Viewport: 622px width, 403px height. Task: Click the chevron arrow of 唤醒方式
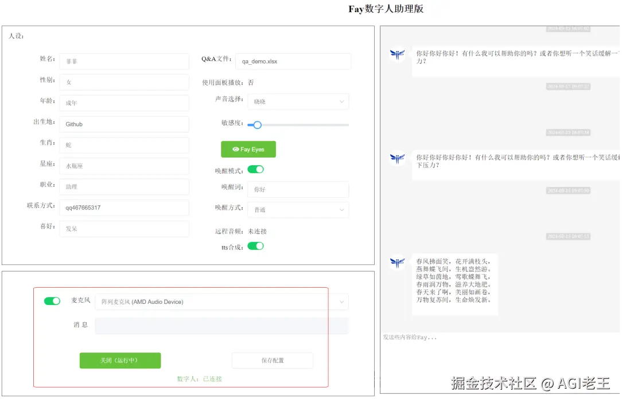click(341, 210)
